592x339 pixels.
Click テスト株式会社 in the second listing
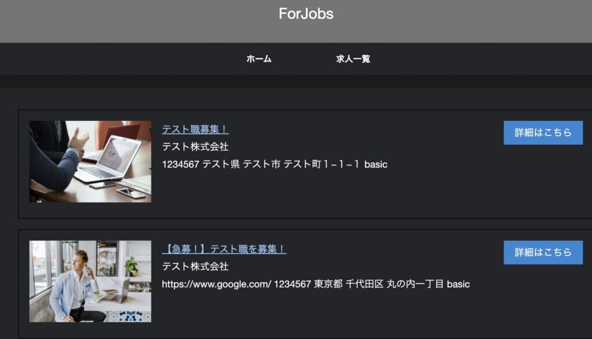[x=195, y=267]
